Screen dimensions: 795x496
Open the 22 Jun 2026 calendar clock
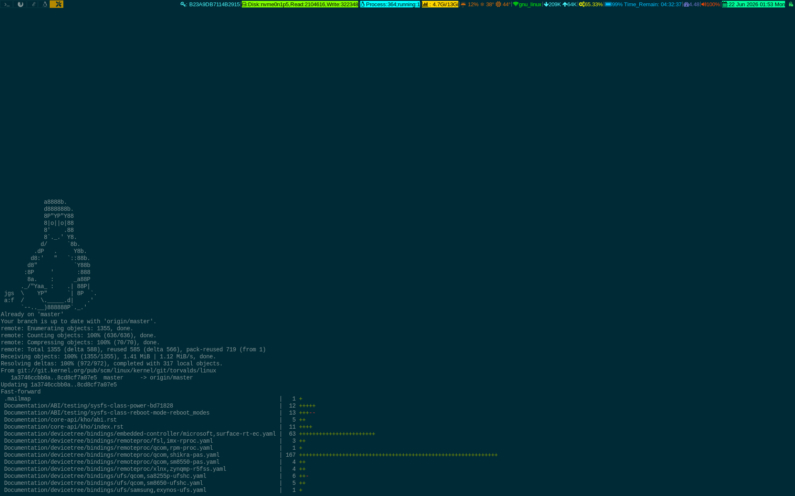click(x=754, y=5)
